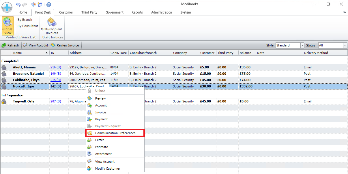Click the help question mark icon

[x=49, y=5]
